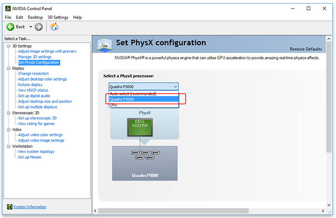Open the Edit menu

pos(19,17)
